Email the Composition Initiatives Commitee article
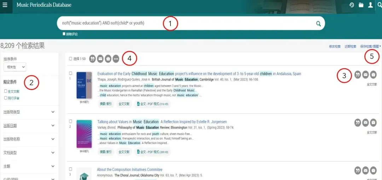Image resolution: width=382 pixels, height=180 pixels. point(365,170)
